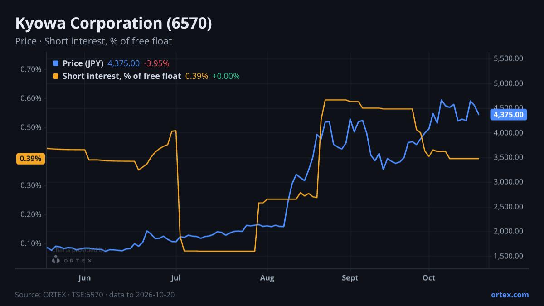This screenshot has height=306, width=544.
Task: Click the 0.39% short interest axis tag
Action: click(31, 159)
